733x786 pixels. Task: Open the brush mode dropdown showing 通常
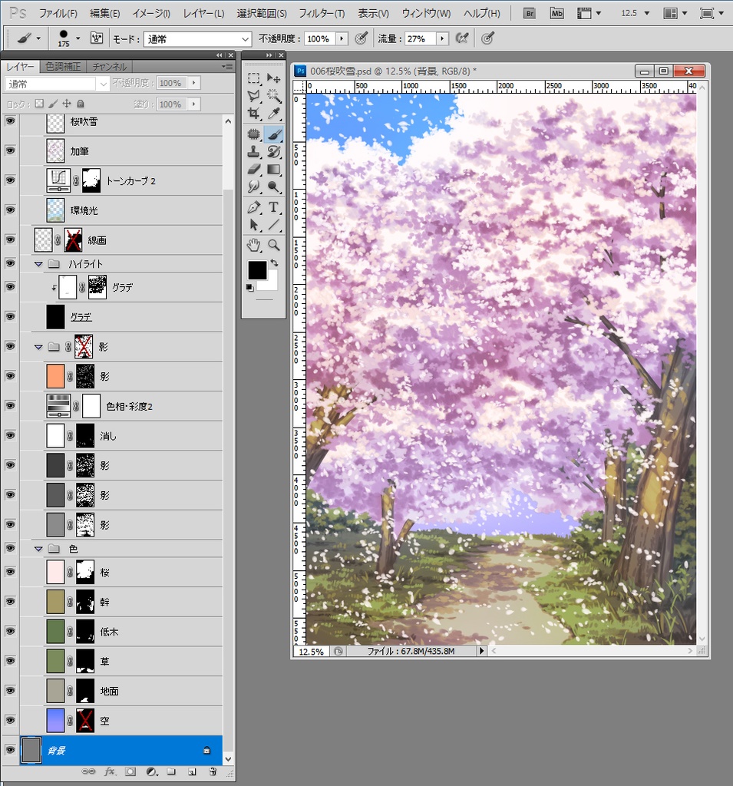[197, 38]
